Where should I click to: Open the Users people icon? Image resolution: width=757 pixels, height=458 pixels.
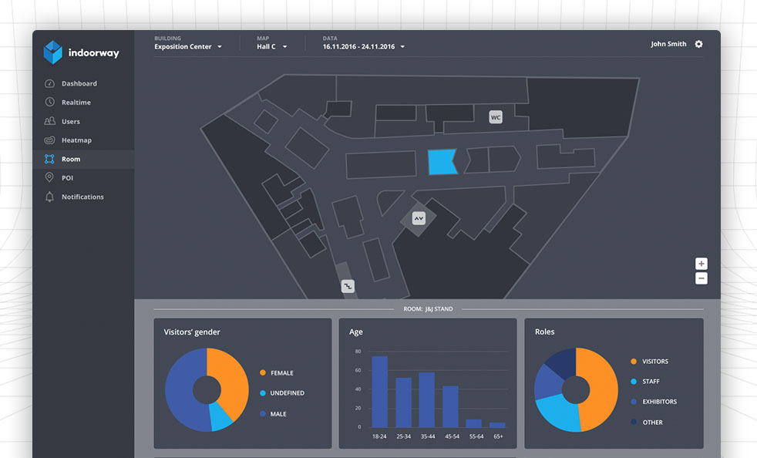pos(49,121)
